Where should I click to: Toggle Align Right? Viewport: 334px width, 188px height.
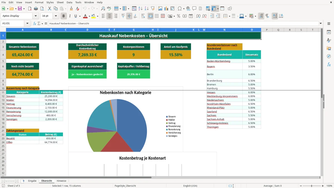click(x=116, y=16)
